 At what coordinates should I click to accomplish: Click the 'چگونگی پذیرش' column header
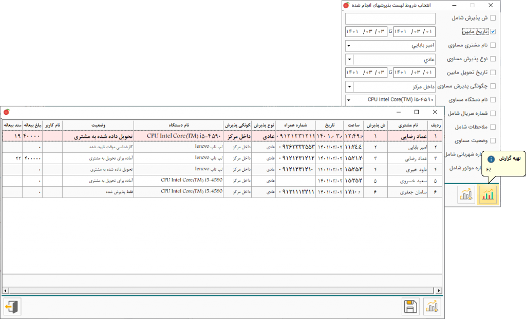point(237,125)
